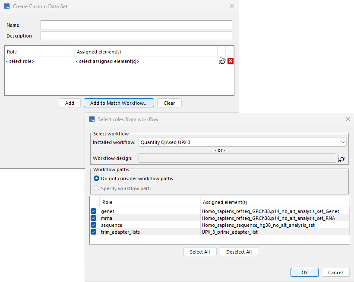Uncheck the genes role checkbox
This screenshot has height=282, width=354.
pyautogui.click(x=94, y=211)
